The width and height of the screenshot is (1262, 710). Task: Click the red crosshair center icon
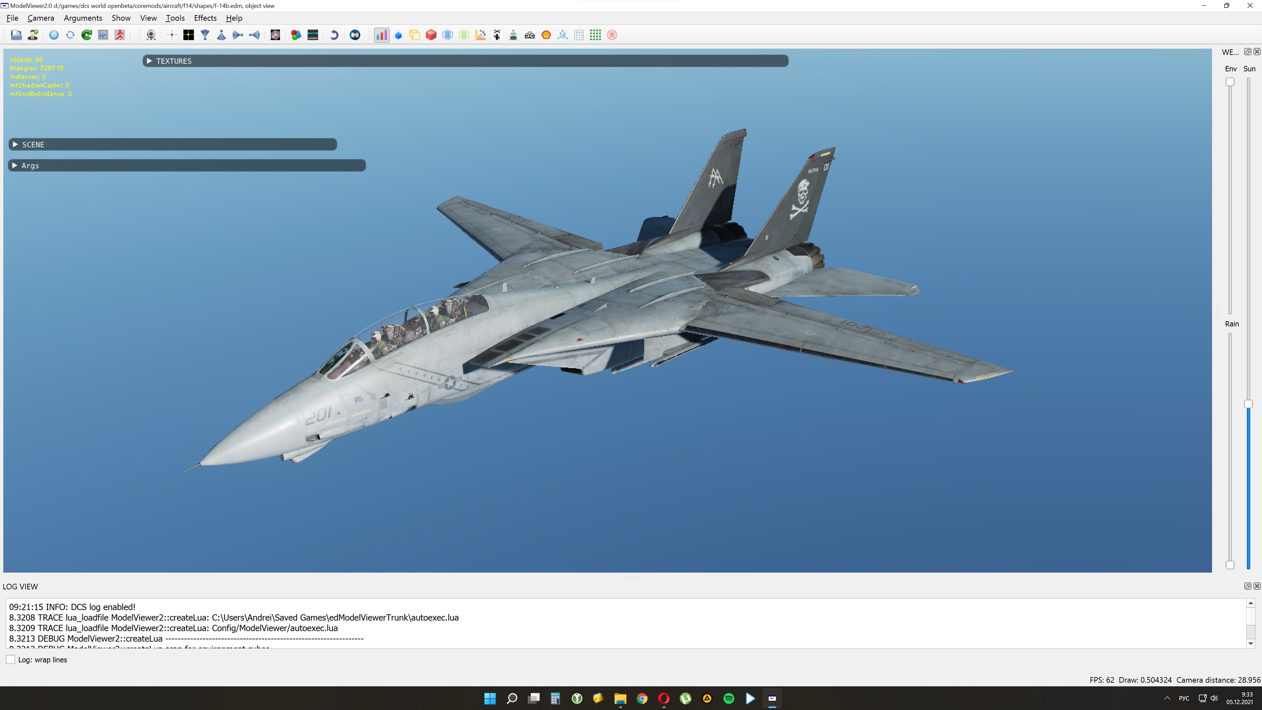pos(172,35)
